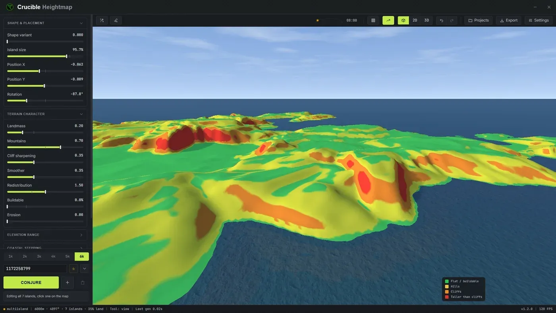Redo the last undone change
The height and width of the screenshot is (313, 556).
(x=452, y=20)
